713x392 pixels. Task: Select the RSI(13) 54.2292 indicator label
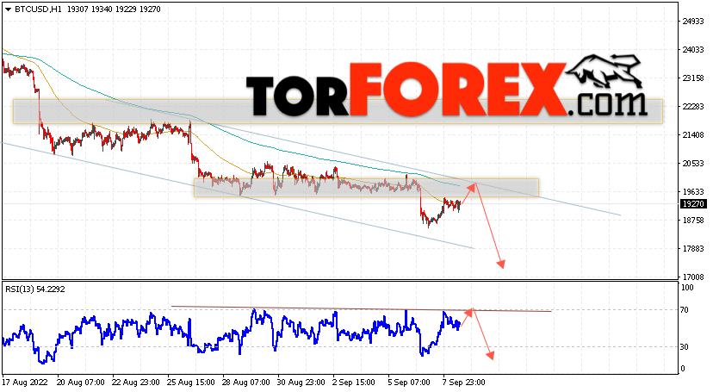point(35,289)
